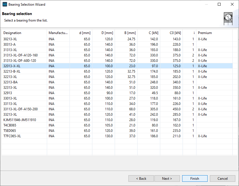
Task: Click the WB application icon in title bar
Action: tap(5, 5)
